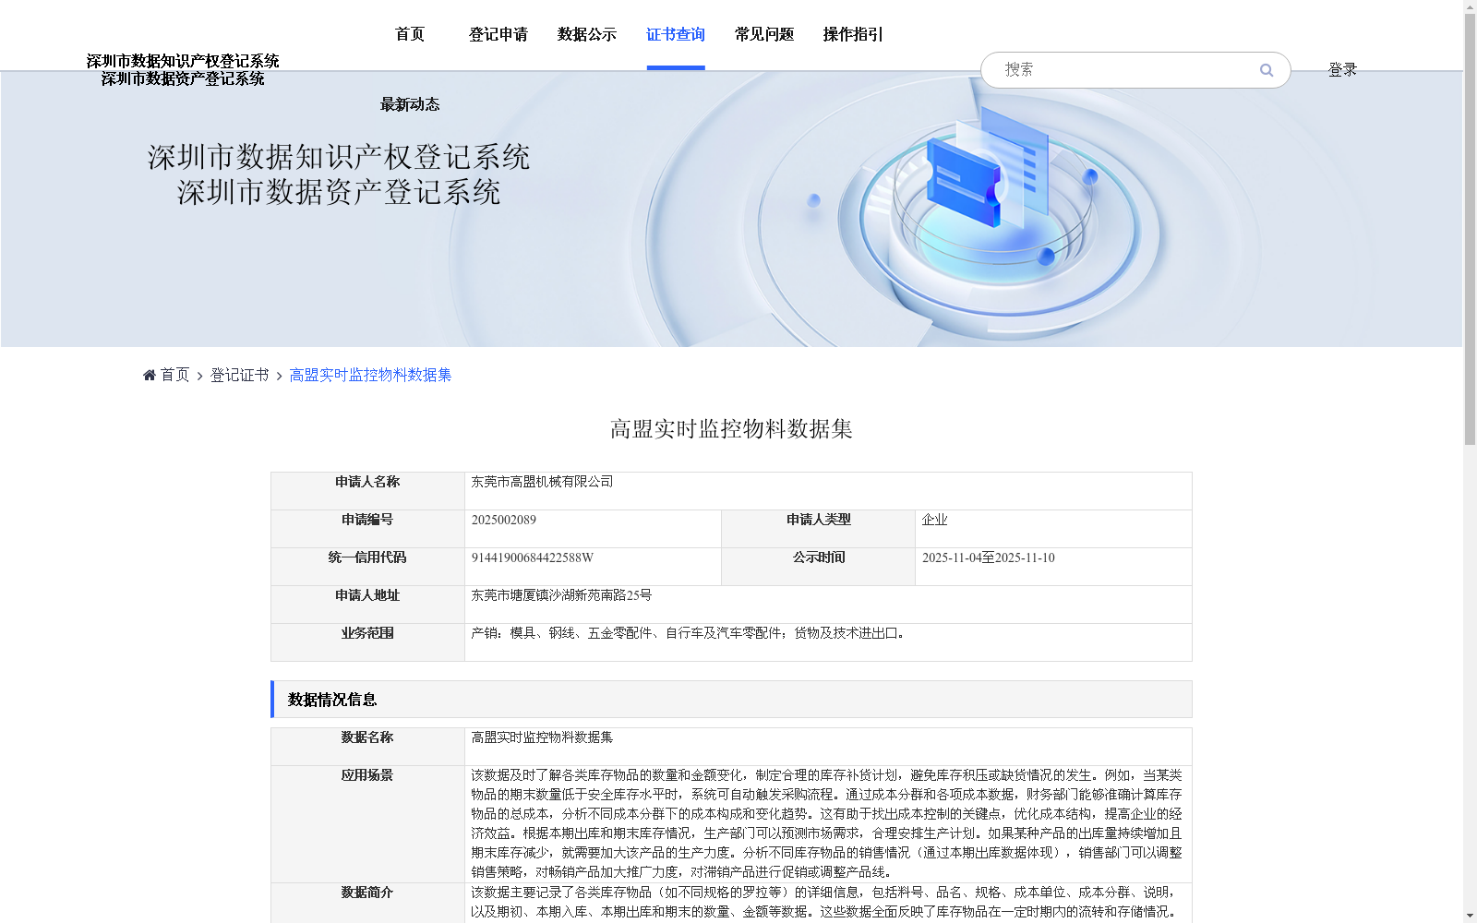The image size is (1477, 923).
Task: Click the 登录 link
Action: [1343, 69]
